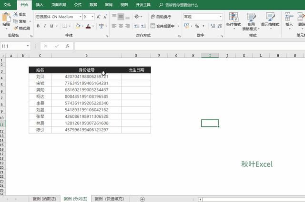Screen dimensions: 305x202
Task: Open the number format (常规) dropdown
Action: point(221,17)
